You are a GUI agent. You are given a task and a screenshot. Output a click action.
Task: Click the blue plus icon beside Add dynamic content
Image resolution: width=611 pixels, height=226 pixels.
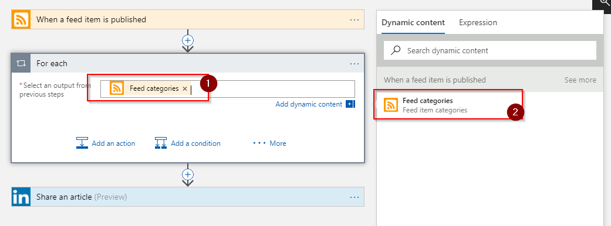350,104
